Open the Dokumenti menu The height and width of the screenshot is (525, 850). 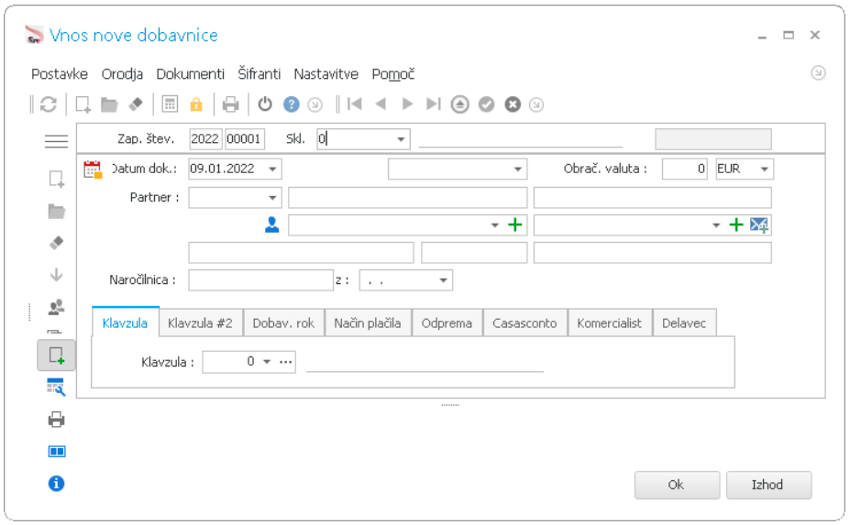click(191, 73)
